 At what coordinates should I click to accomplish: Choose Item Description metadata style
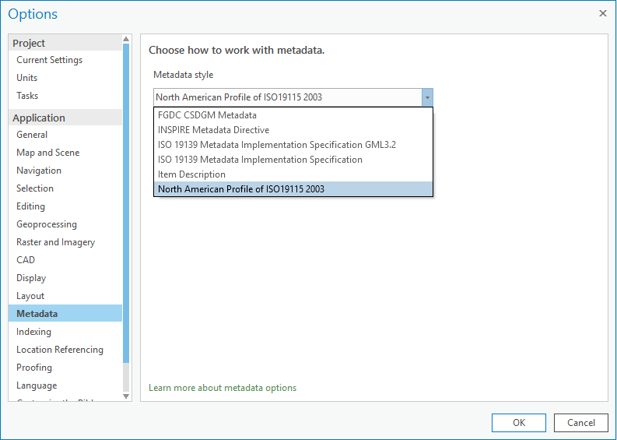click(293, 174)
